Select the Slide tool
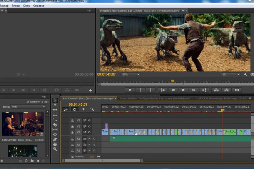The width and height of the screenshot is (254, 169). (55, 134)
